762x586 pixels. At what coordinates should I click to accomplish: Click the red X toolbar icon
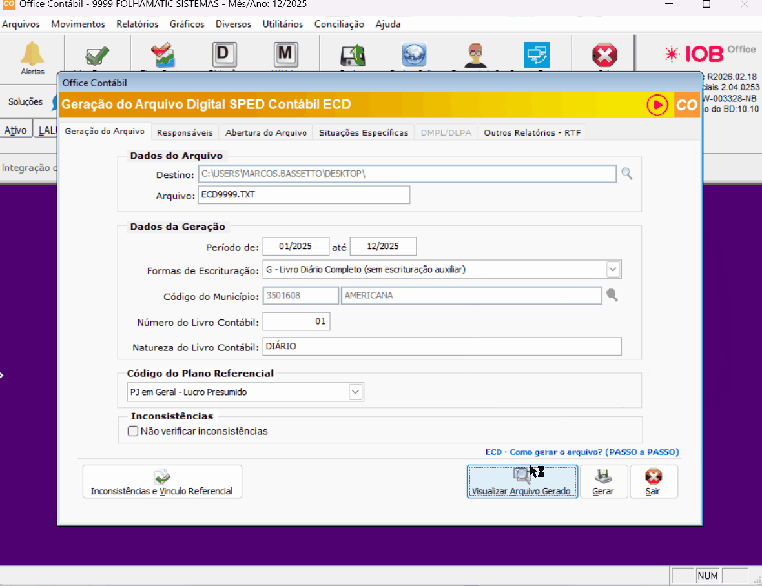pos(604,56)
